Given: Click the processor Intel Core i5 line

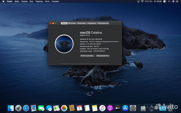Looking at the screenshot, I should click(x=99, y=41).
